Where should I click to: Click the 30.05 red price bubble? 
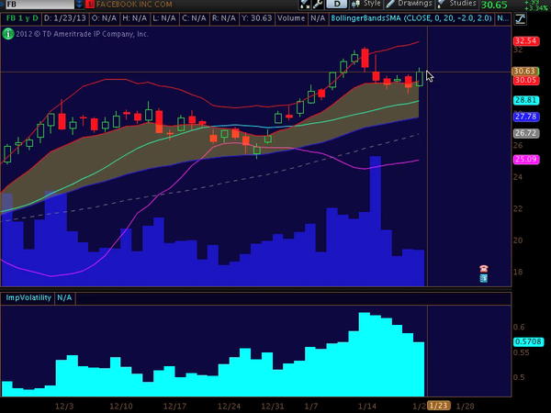(x=525, y=80)
